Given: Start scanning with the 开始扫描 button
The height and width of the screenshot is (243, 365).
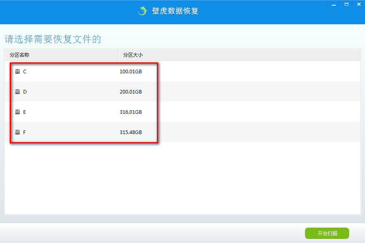Looking at the screenshot, I should pos(327,233).
